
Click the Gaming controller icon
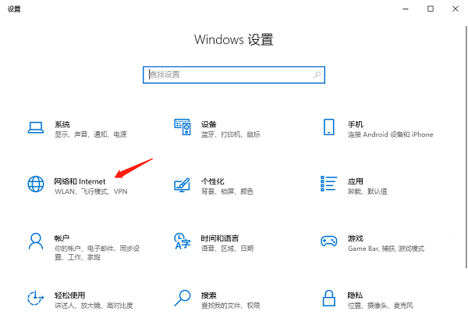click(x=329, y=241)
